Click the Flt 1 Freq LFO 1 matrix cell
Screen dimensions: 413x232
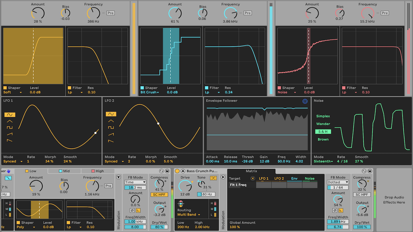point(263,185)
